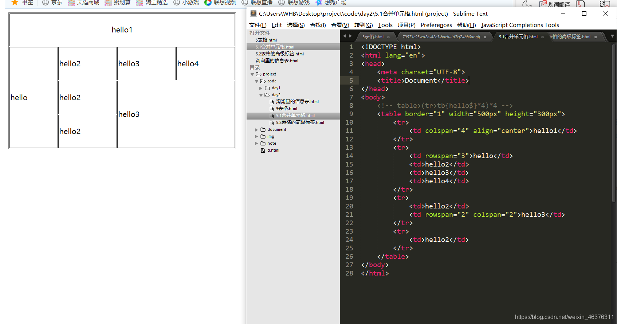617x324 pixels.
Task: Expand the note folder arrow
Action: tap(256, 144)
